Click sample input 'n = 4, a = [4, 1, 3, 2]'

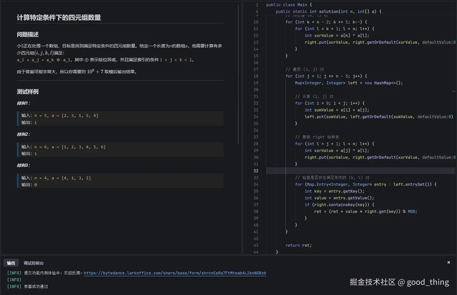tap(62, 178)
